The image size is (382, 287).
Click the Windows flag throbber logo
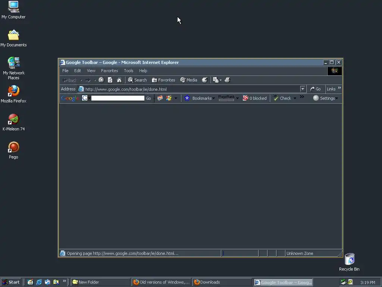[335, 71]
